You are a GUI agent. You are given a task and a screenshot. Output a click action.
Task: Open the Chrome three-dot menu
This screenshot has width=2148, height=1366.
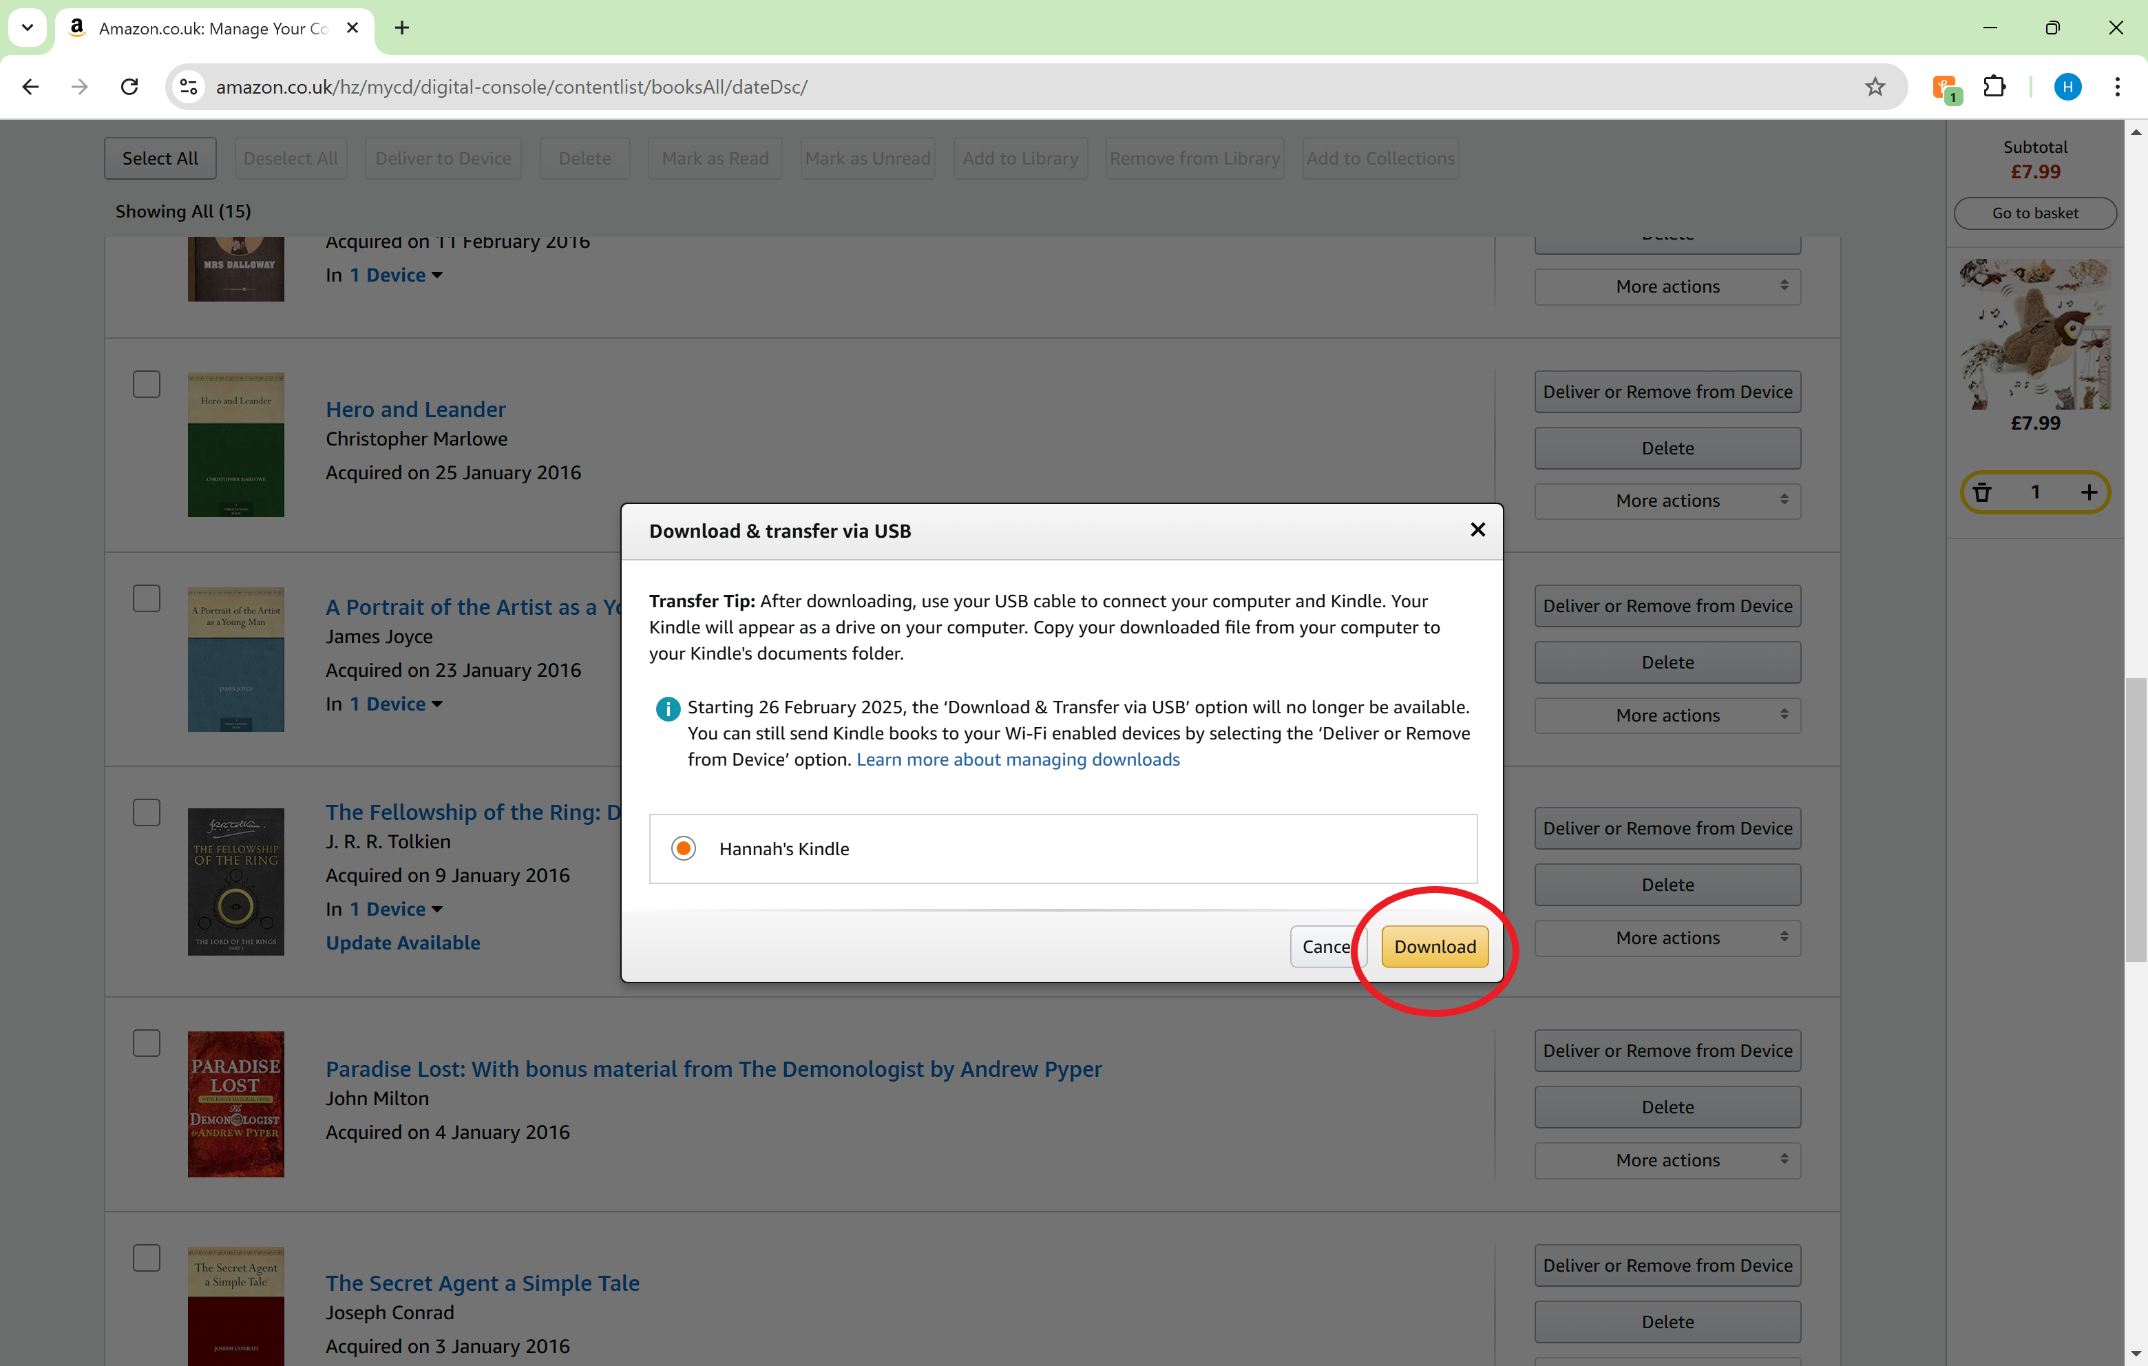click(x=2117, y=87)
